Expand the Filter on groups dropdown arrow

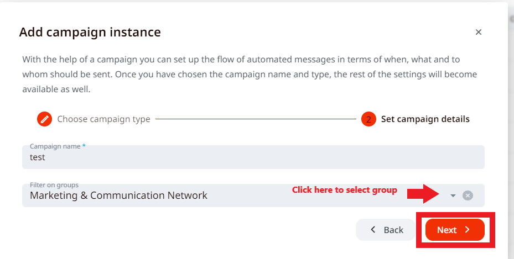[453, 195]
